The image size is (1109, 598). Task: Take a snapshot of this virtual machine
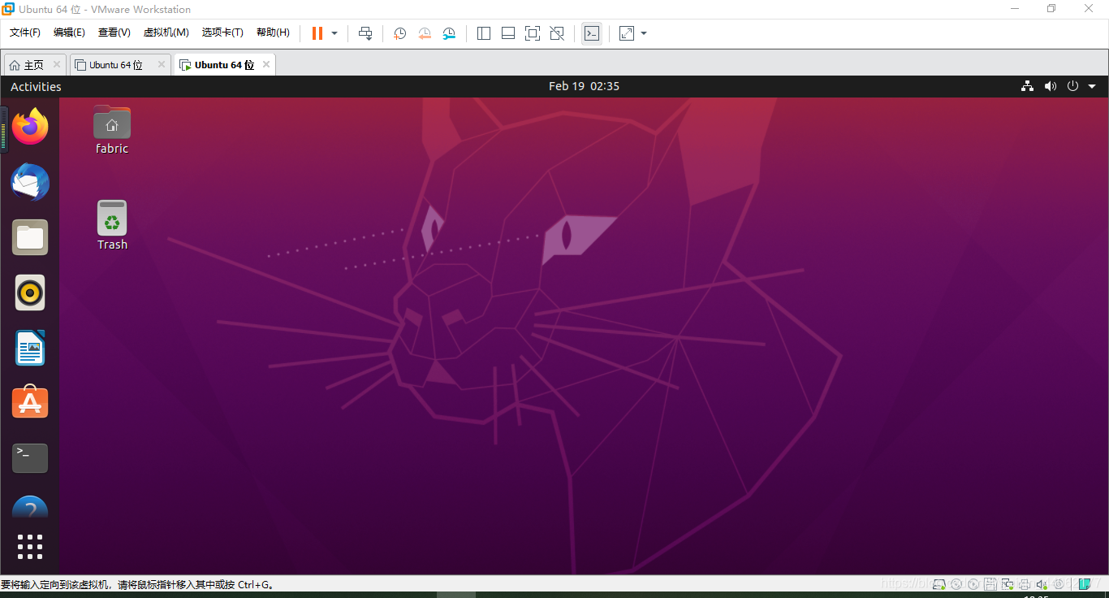399,33
